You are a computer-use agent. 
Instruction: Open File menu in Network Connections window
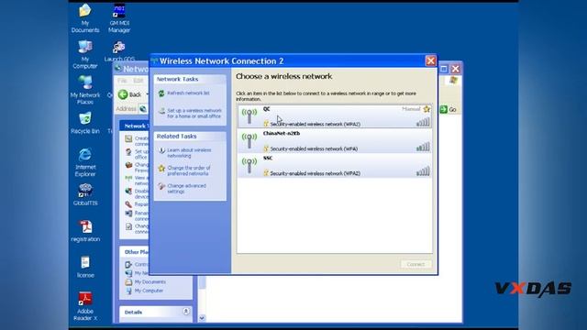coord(122,81)
